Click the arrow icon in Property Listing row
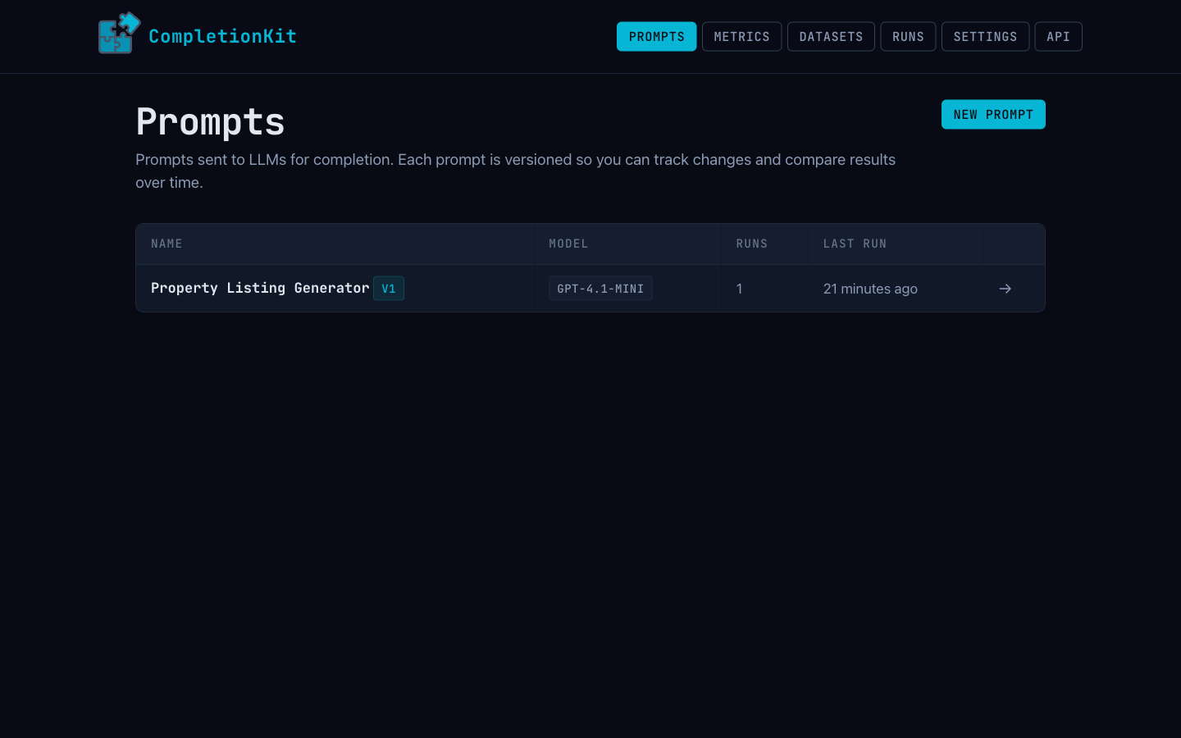This screenshot has width=1181, height=738. point(1005,289)
